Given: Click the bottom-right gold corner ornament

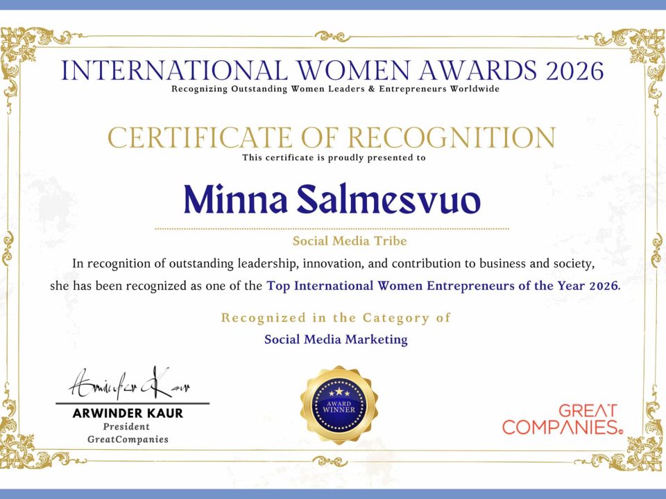Looking at the screenshot, I should click(x=639, y=447).
